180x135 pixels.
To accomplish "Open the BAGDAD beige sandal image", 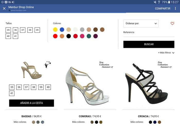I will coord(31,70).
